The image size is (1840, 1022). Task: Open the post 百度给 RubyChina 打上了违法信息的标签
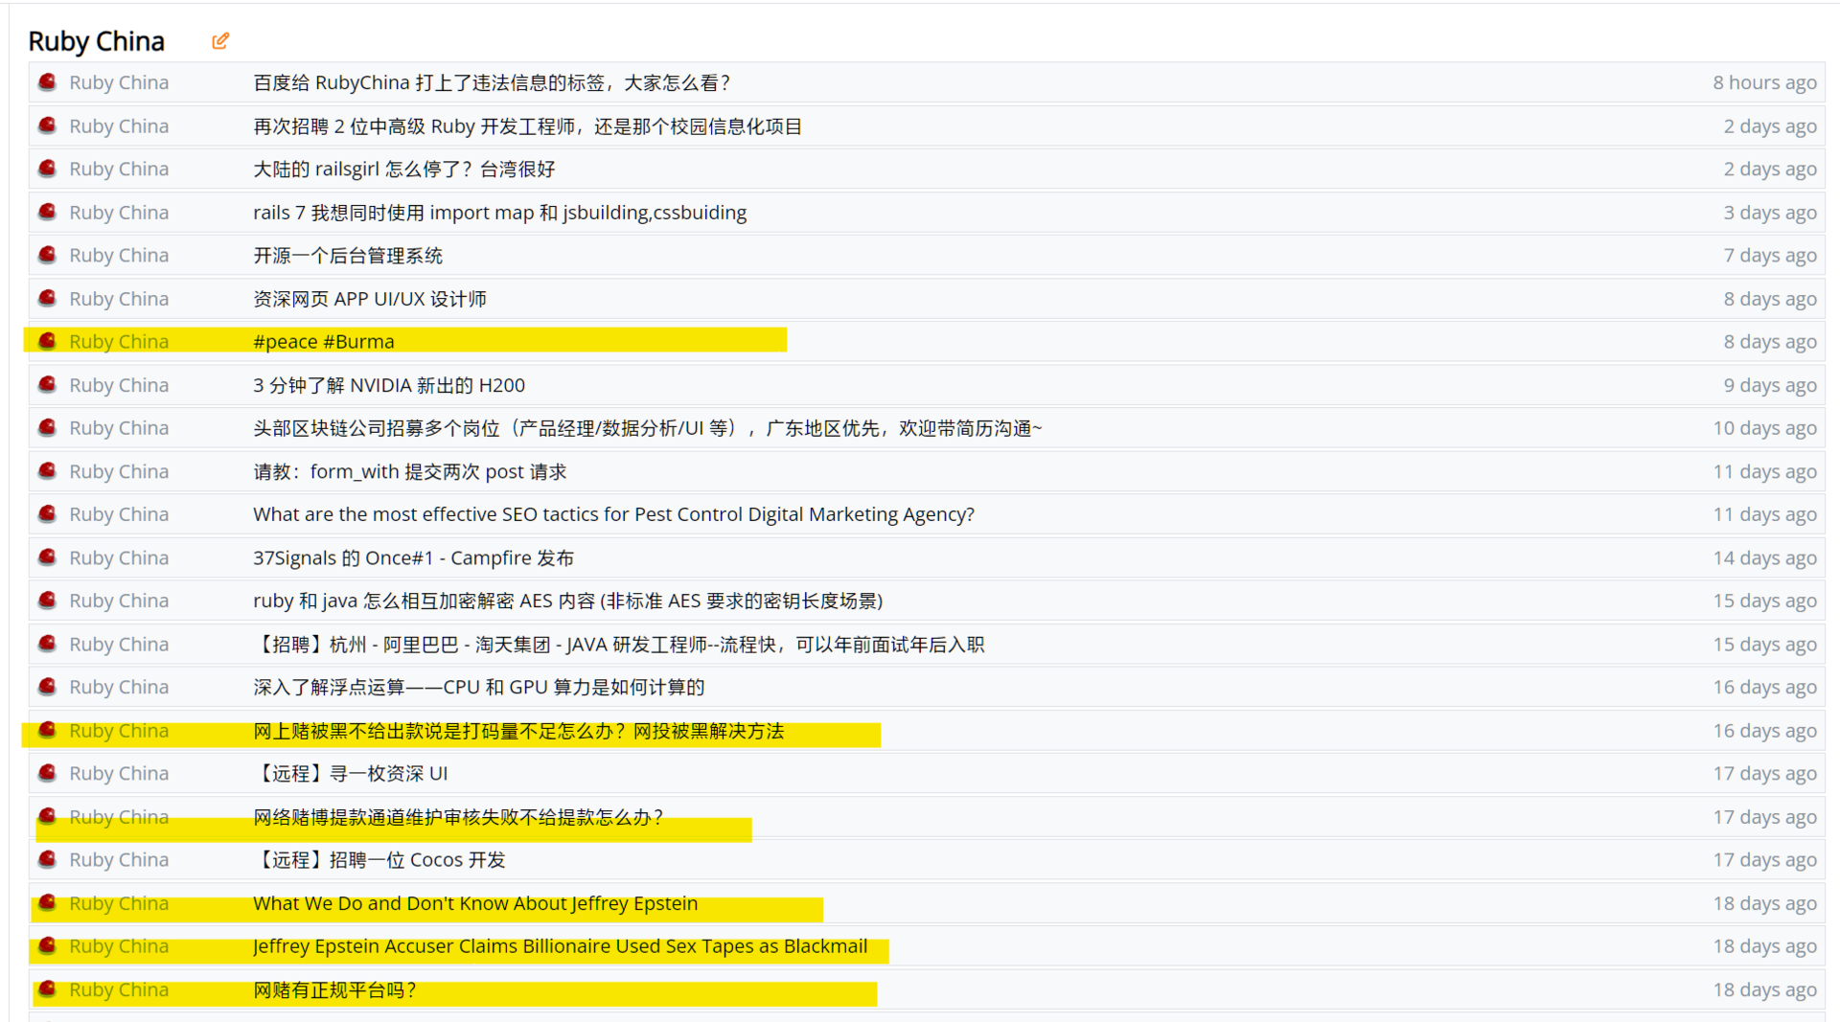pos(492,82)
